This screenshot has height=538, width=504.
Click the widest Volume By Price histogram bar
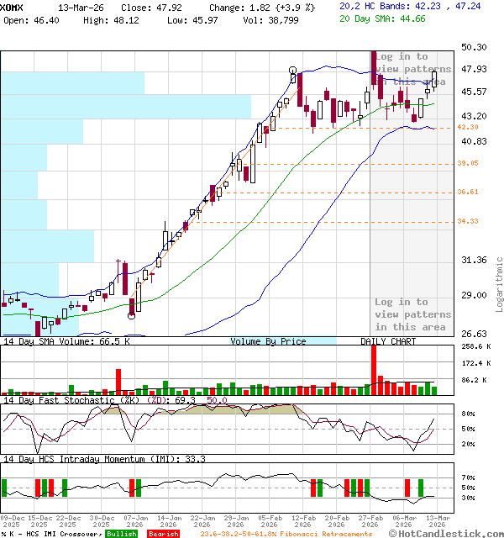(x=126, y=107)
